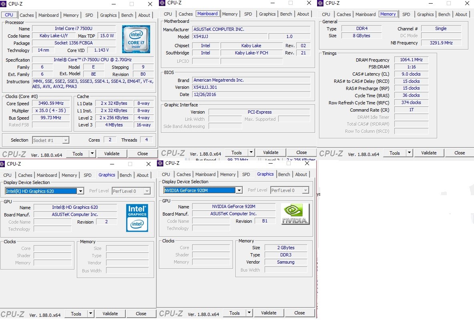This screenshot has height=320, width=474.
Task: Click Tools button in the Intel HD Graphics window
Action: click(76, 314)
